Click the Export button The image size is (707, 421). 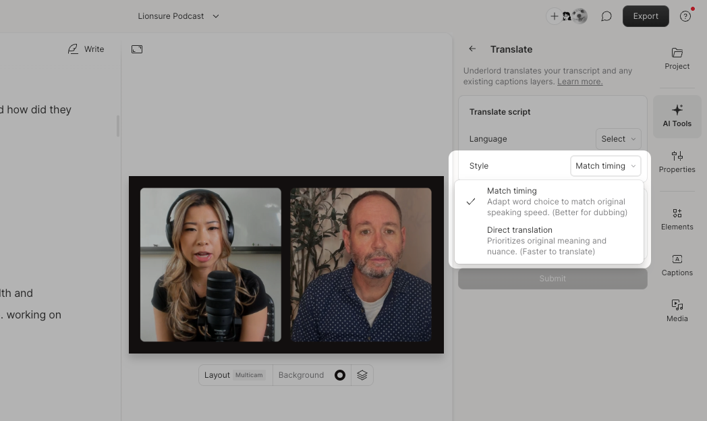645,16
